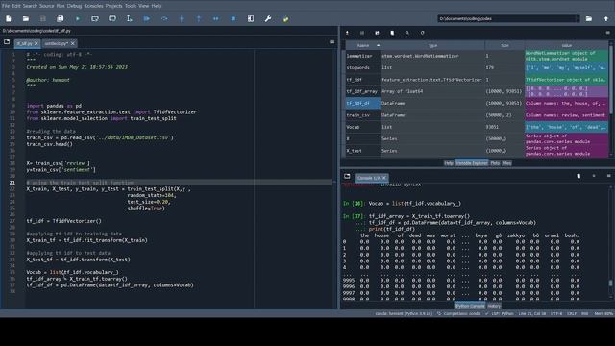Select the train_csv variable row

pos(477,115)
